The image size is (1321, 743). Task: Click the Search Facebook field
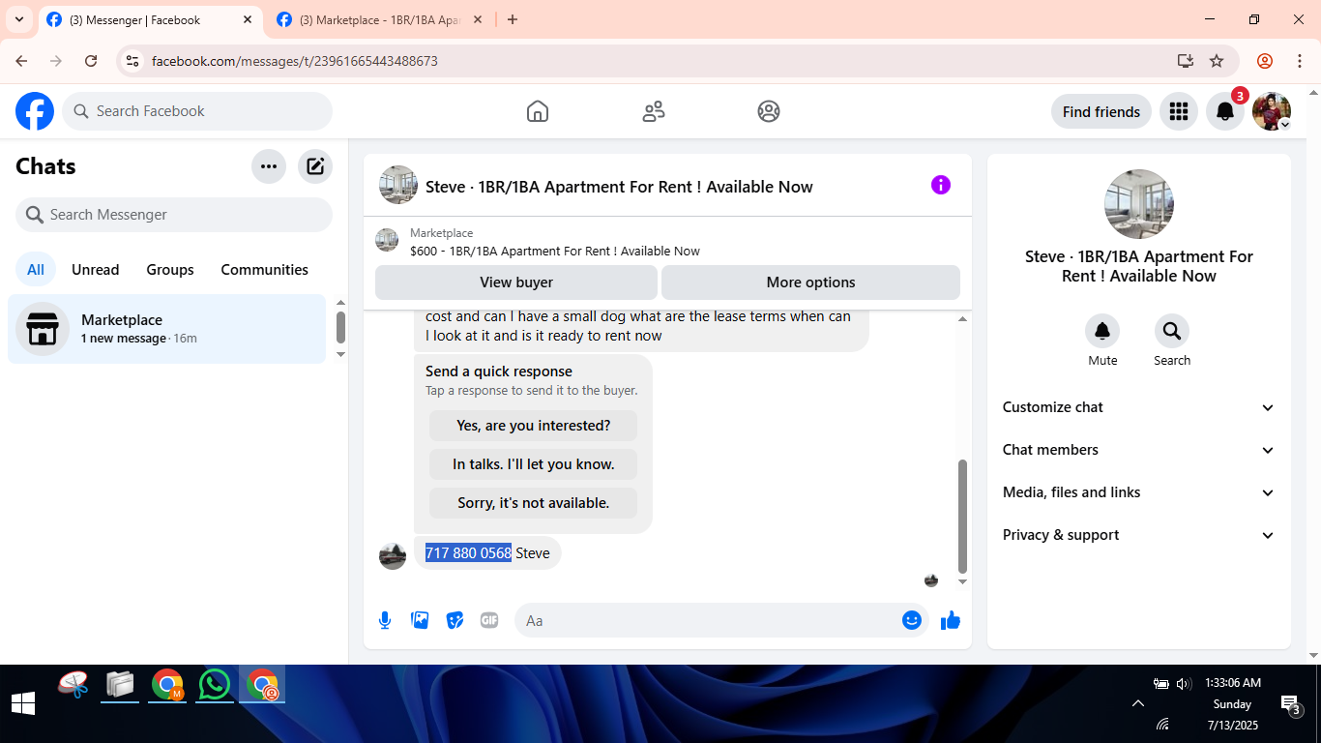pyautogui.click(x=197, y=111)
